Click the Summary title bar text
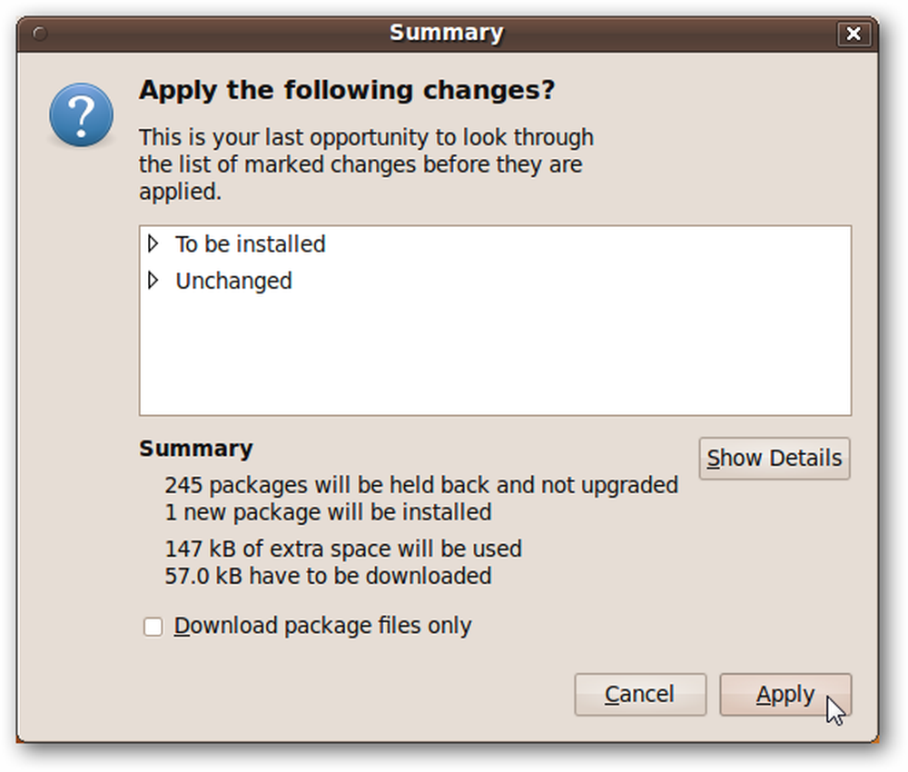 (x=447, y=33)
